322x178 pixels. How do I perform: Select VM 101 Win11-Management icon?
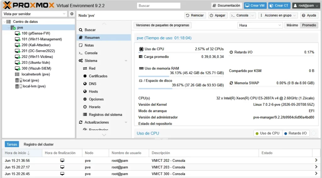[18, 39]
